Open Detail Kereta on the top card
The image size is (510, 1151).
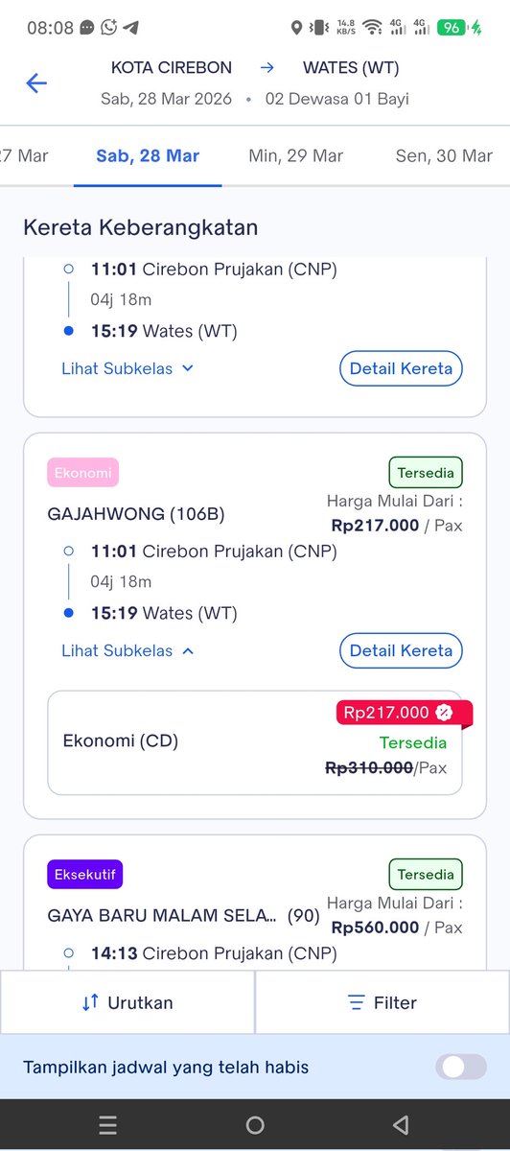pyautogui.click(x=401, y=368)
